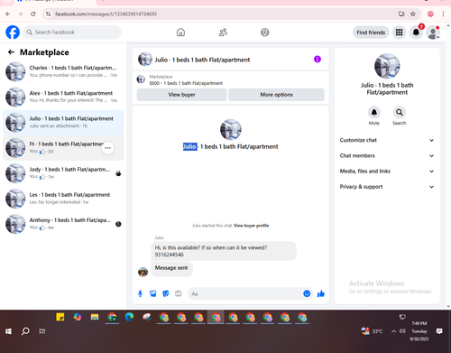
Task: Expand Customize chat section
Action: pyautogui.click(x=387, y=140)
